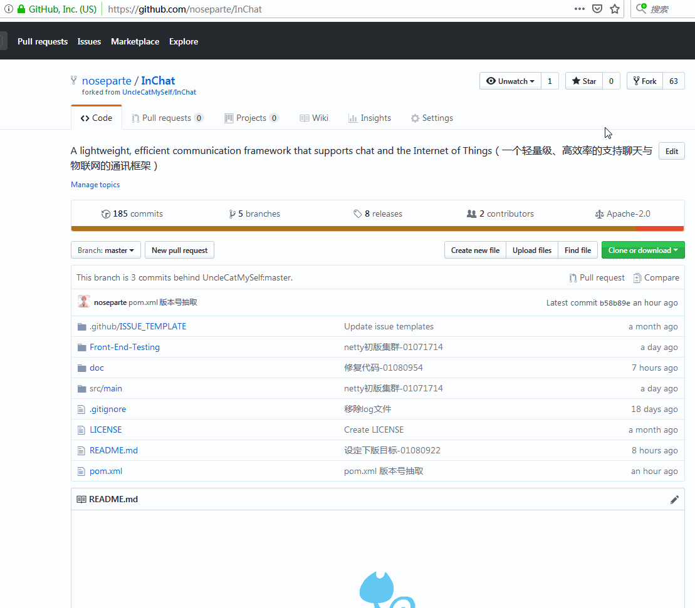Click noseparte's avatar in latest commit row
695x608 pixels.
coord(84,302)
